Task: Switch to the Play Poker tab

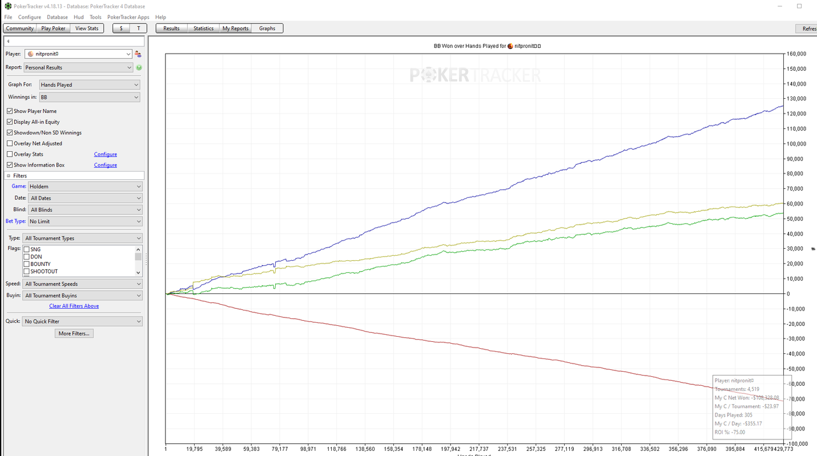Action: pos(54,28)
